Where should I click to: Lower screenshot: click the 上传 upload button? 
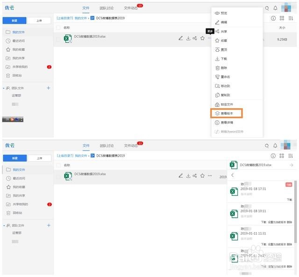[x=39, y=158]
